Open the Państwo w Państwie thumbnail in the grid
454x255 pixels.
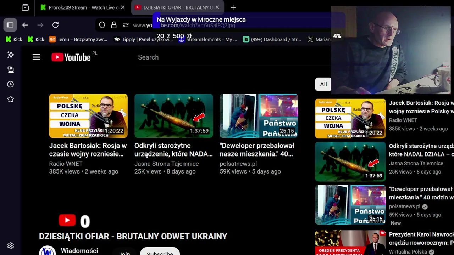[x=259, y=116]
